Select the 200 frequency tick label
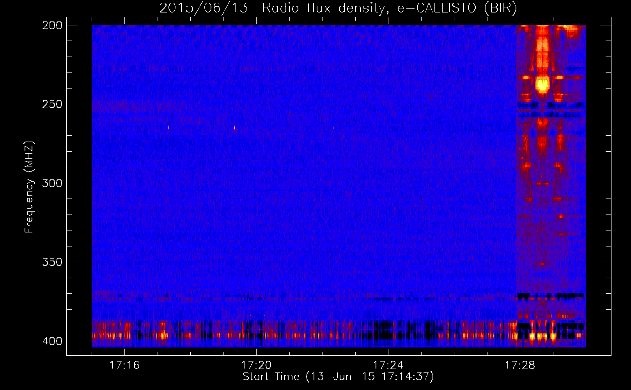Viewport: 631px width, 390px height. click(52, 25)
